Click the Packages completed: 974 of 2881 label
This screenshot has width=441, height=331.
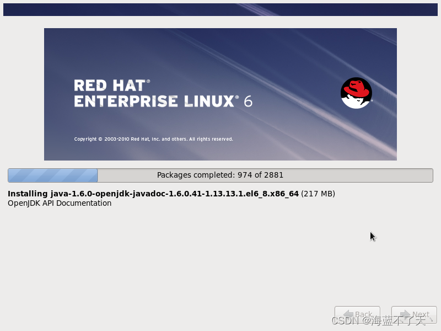(220, 175)
